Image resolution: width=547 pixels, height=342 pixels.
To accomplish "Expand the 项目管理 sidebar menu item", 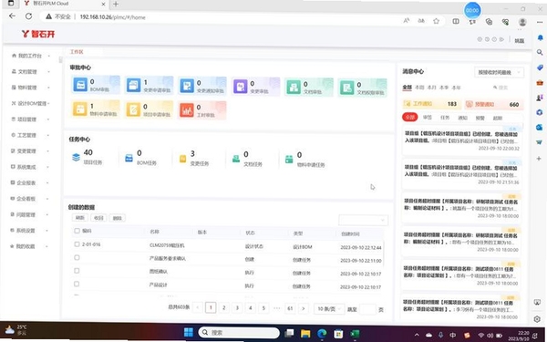I will [x=31, y=119].
